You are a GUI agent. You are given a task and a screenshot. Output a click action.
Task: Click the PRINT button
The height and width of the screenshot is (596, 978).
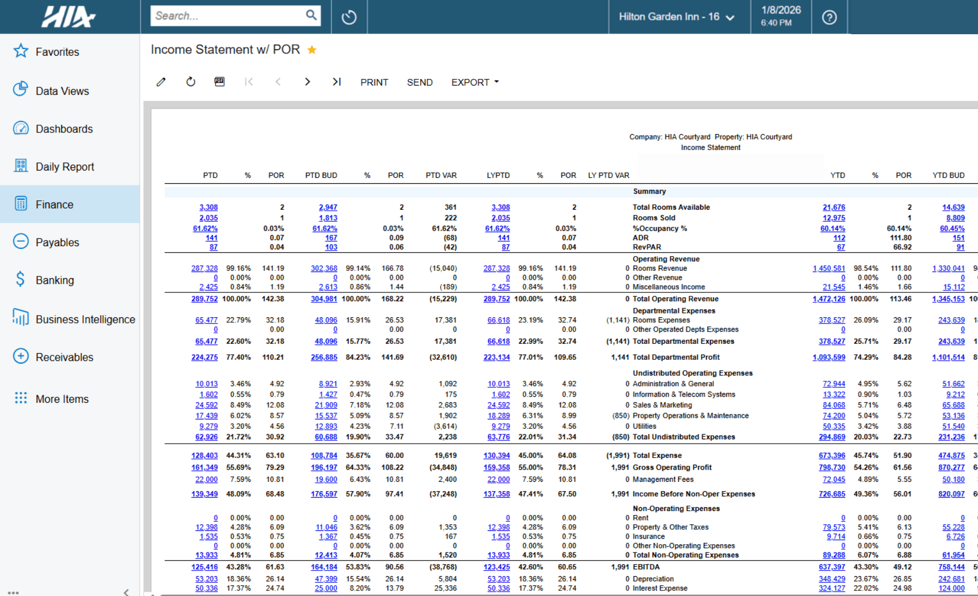[x=374, y=82]
